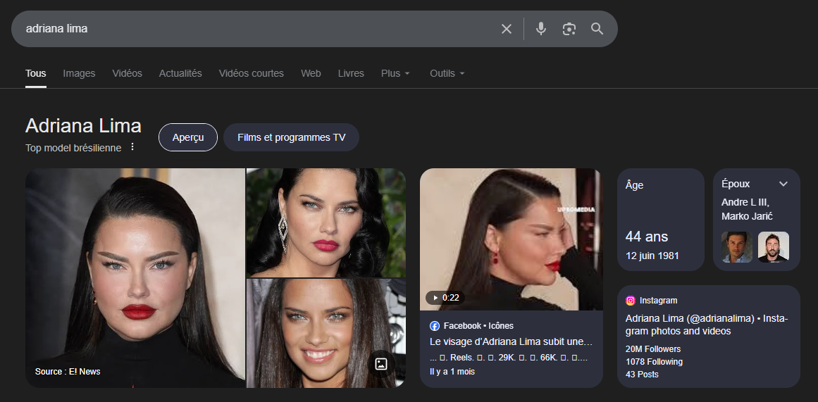Open the large photo sourced from E! News
The height and width of the screenshot is (402, 818).
(x=135, y=277)
